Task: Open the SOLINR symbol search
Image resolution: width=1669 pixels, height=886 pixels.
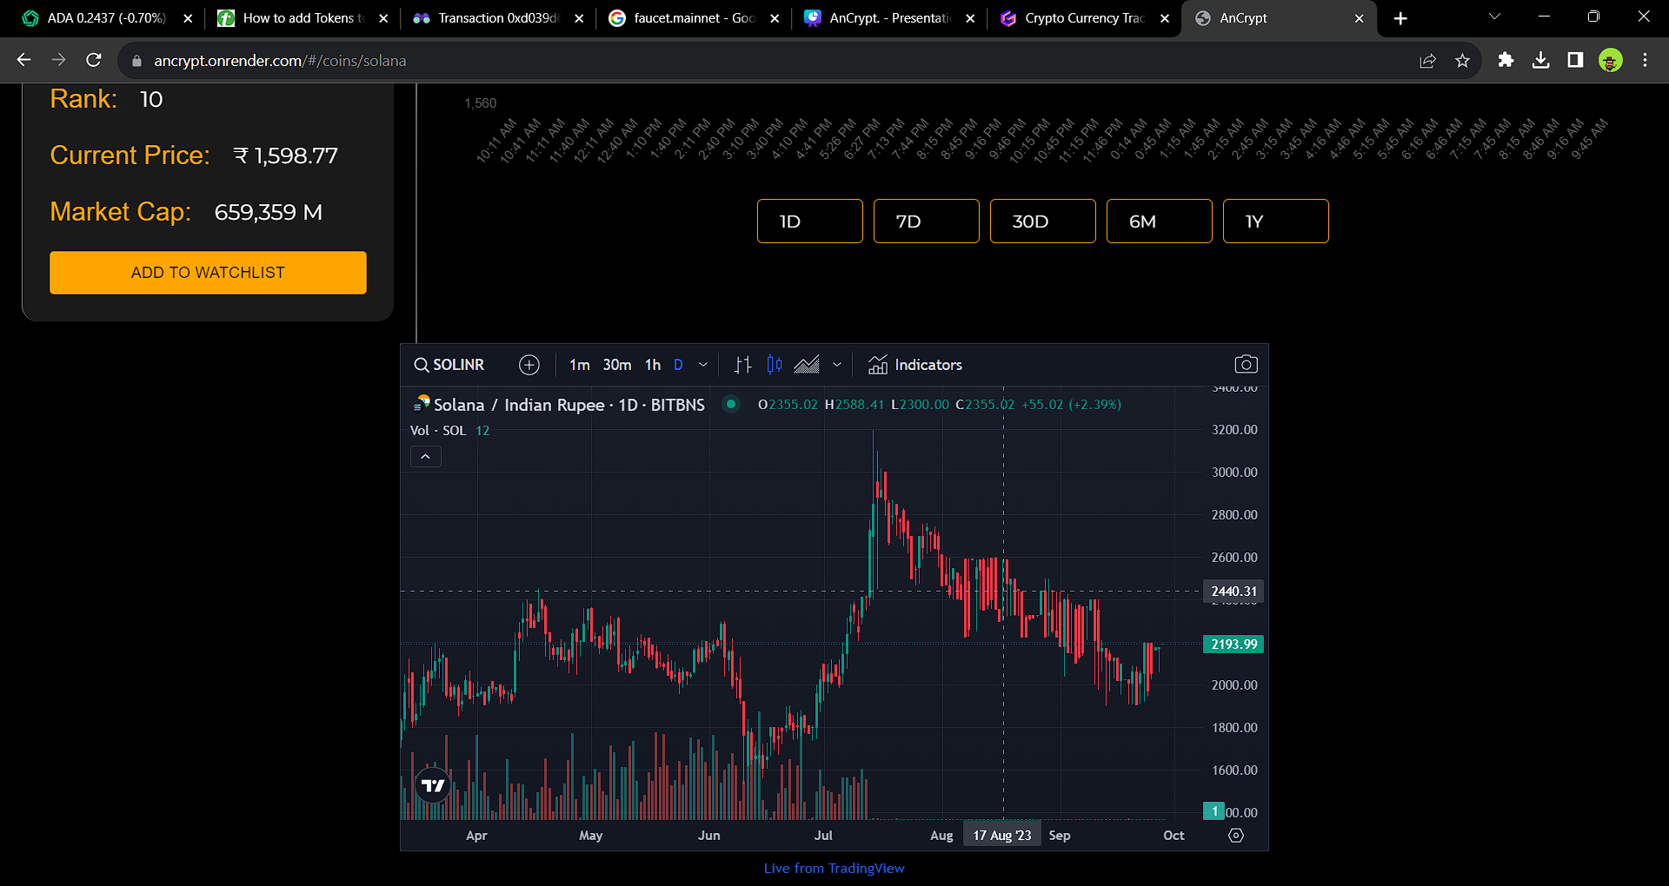Action: pyautogui.click(x=449, y=365)
